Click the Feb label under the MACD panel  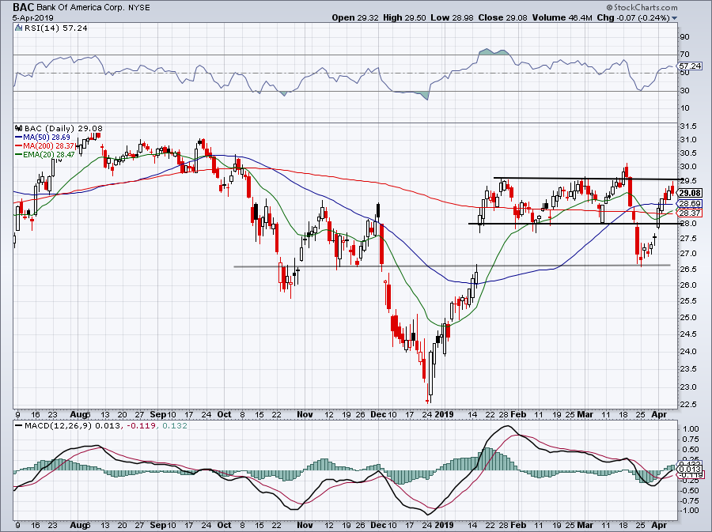[518, 526]
